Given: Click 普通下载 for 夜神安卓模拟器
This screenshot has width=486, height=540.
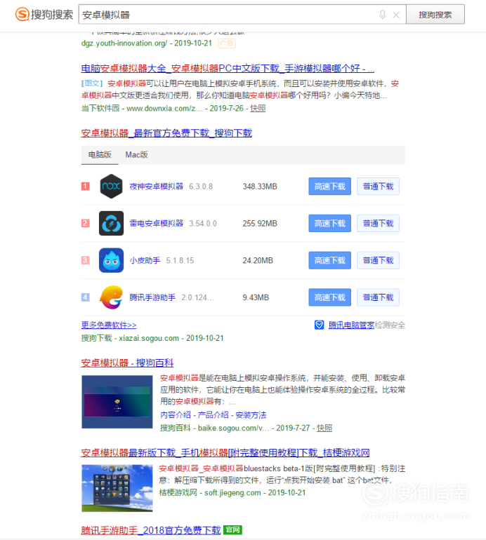Looking at the screenshot, I should point(378,187).
